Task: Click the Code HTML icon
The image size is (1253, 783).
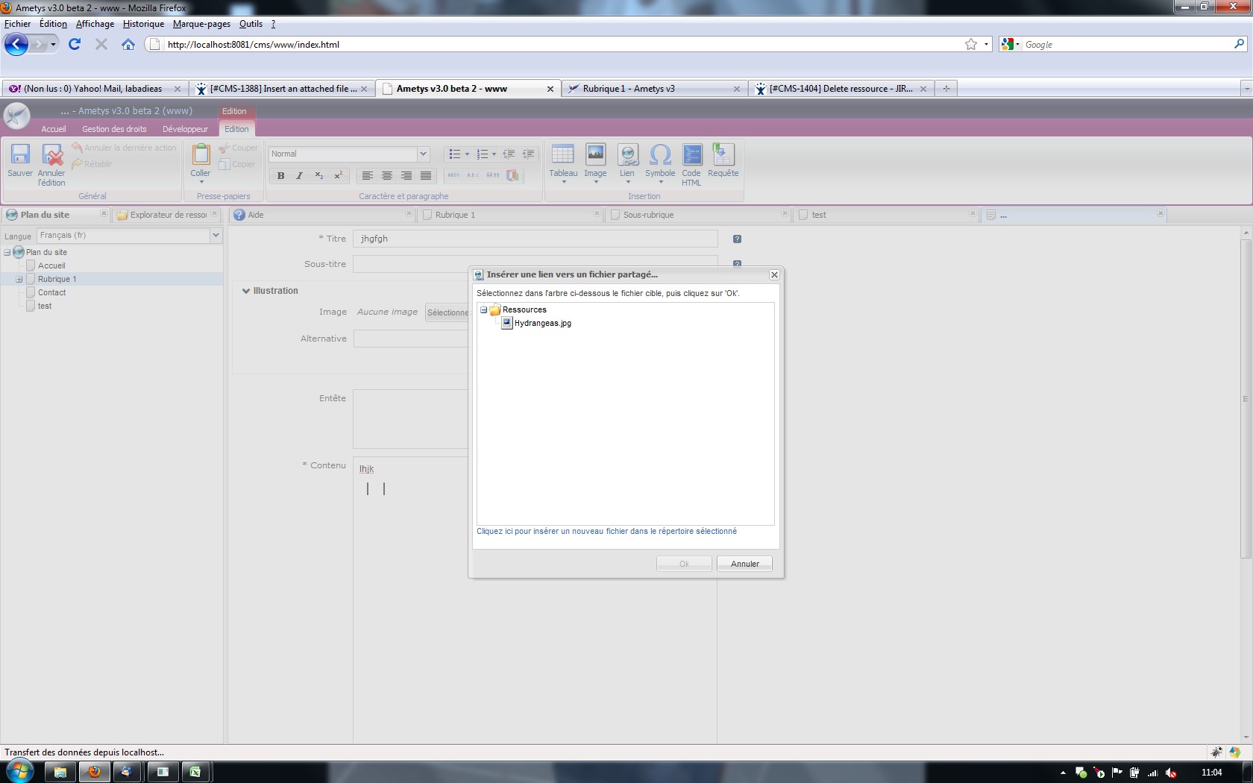Action: pos(691,155)
